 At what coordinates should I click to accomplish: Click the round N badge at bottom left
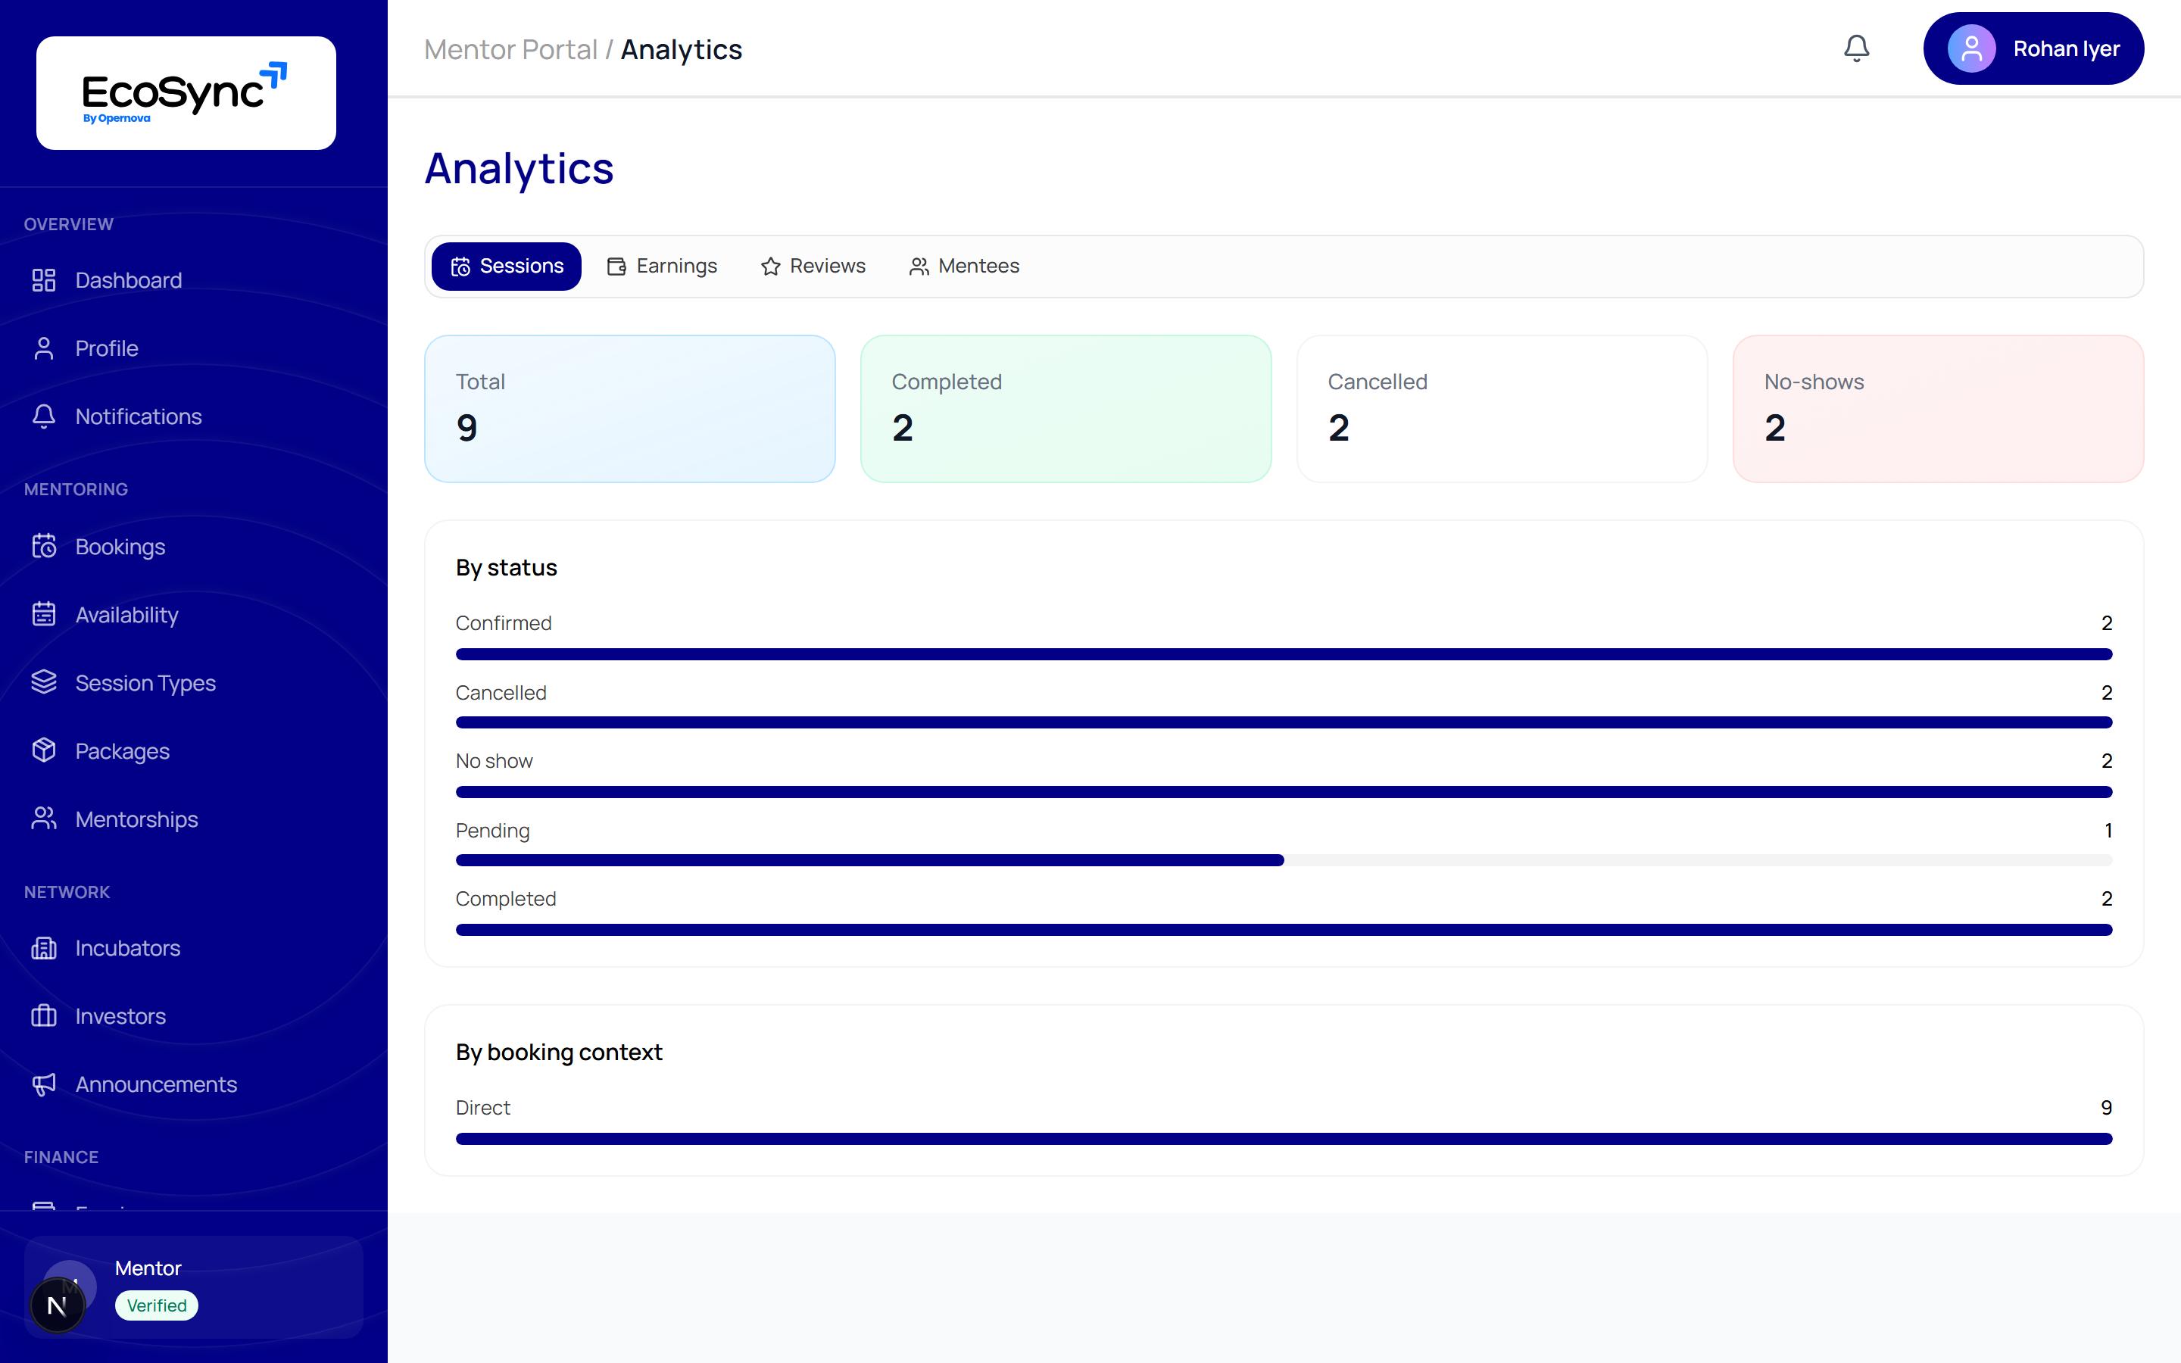(57, 1305)
